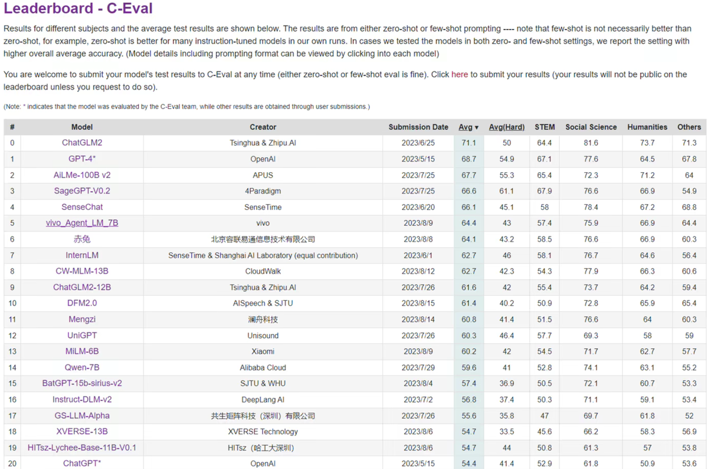Open XVERSE-13B model details
This screenshot has height=469, width=708.
click(x=82, y=431)
